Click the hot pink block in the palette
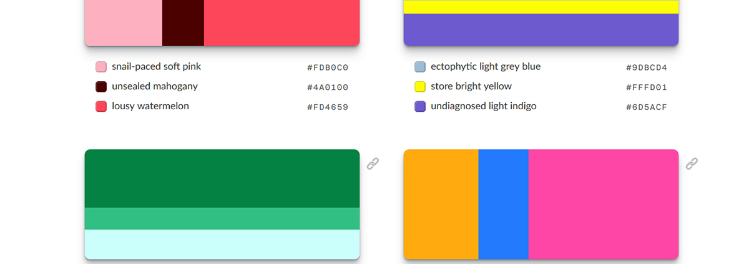The height and width of the screenshot is (264, 749). click(x=604, y=204)
